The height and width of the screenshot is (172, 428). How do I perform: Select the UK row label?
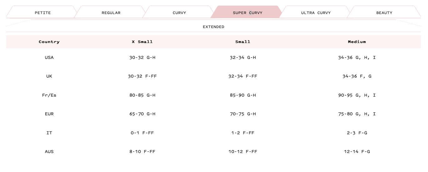pyautogui.click(x=49, y=76)
